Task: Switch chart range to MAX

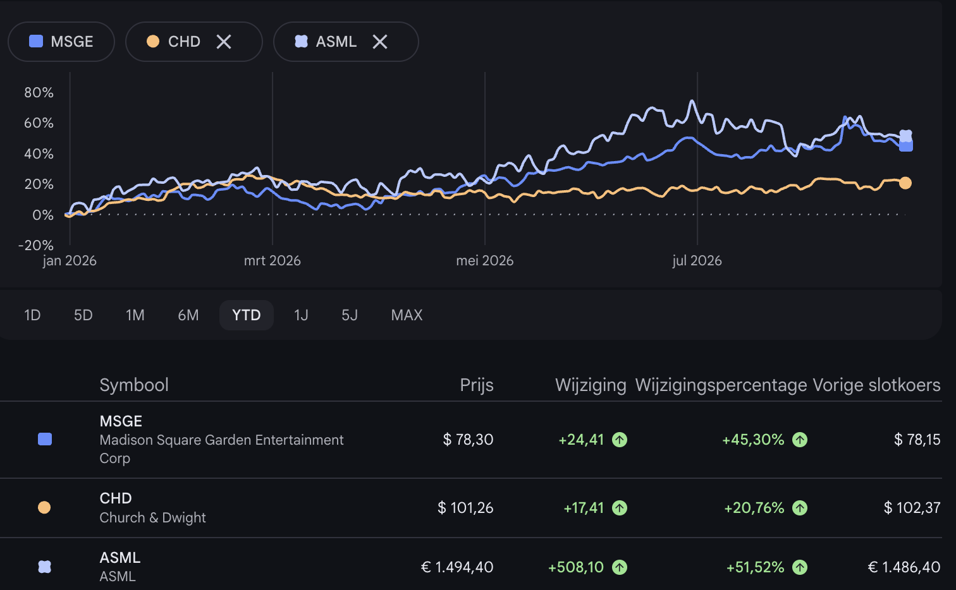Action: (407, 315)
